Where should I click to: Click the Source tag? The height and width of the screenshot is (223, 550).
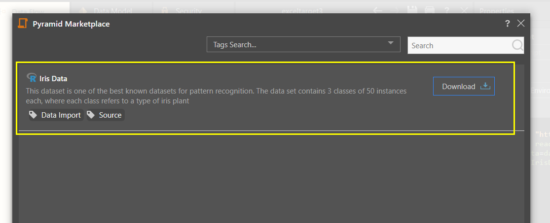[106, 115]
